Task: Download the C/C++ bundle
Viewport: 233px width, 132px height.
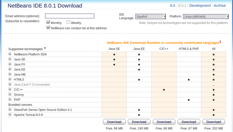Action: (x=164, y=122)
